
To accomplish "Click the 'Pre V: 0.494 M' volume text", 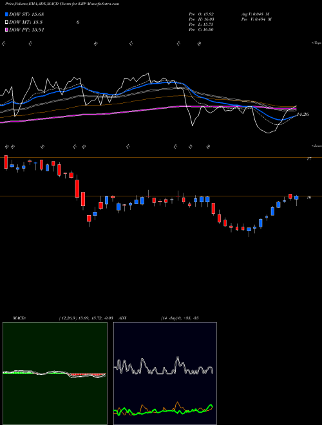I will coord(256,19).
